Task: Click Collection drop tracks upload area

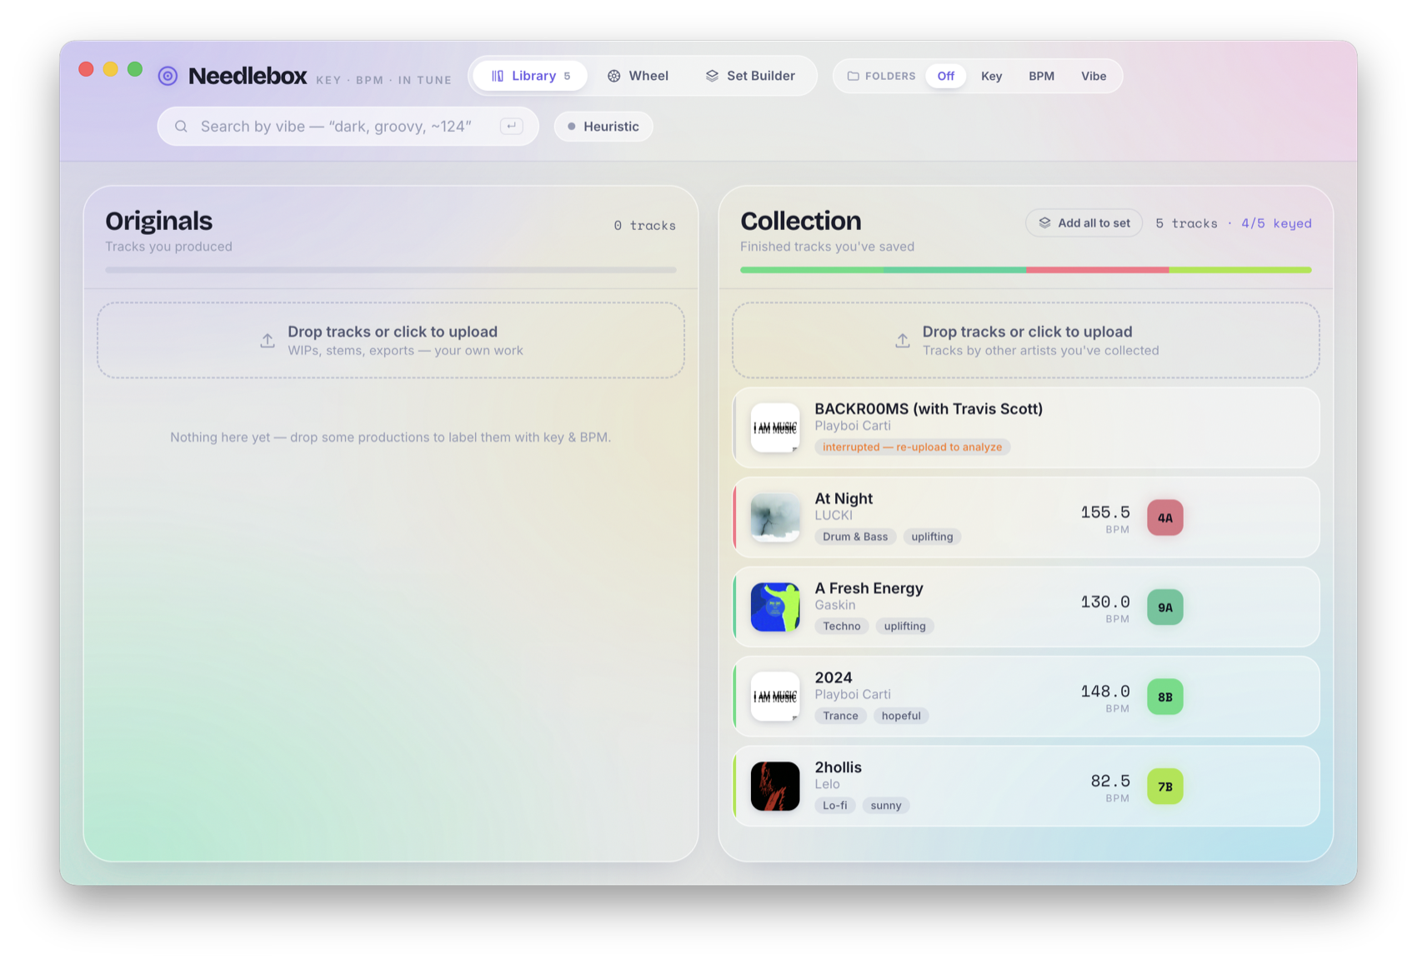Action: (x=1026, y=340)
